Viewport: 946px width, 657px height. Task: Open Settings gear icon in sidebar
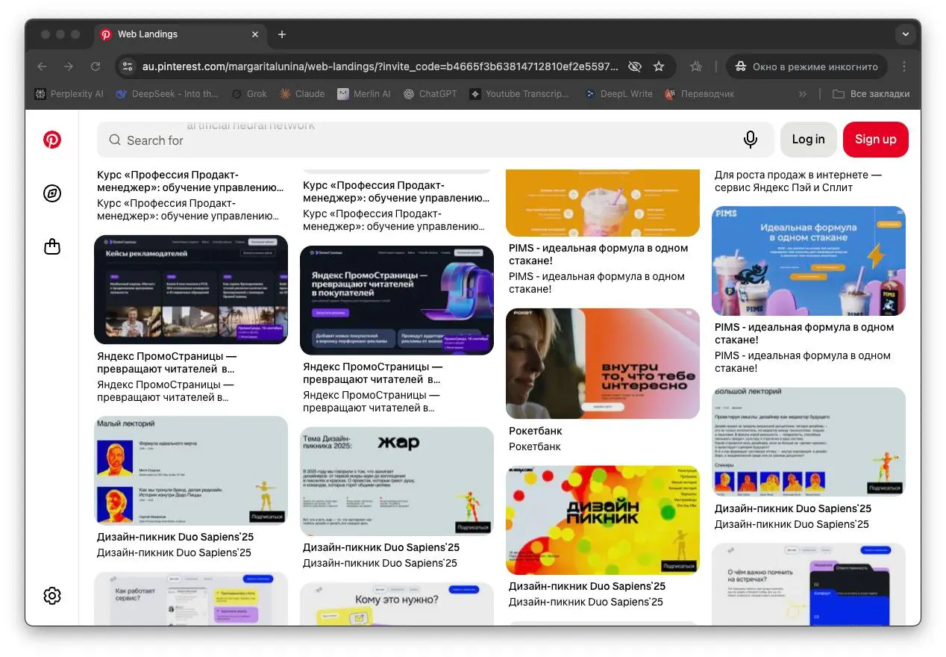pos(52,596)
